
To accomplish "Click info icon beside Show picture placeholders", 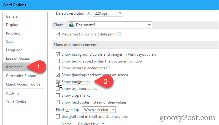I will tap(108, 68).
